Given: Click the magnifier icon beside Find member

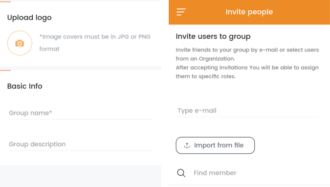Looking at the screenshot, I should point(181,173).
